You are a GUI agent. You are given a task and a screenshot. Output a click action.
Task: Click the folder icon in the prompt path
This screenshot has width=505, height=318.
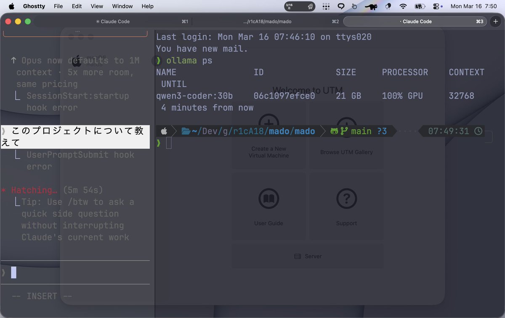[186, 131]
